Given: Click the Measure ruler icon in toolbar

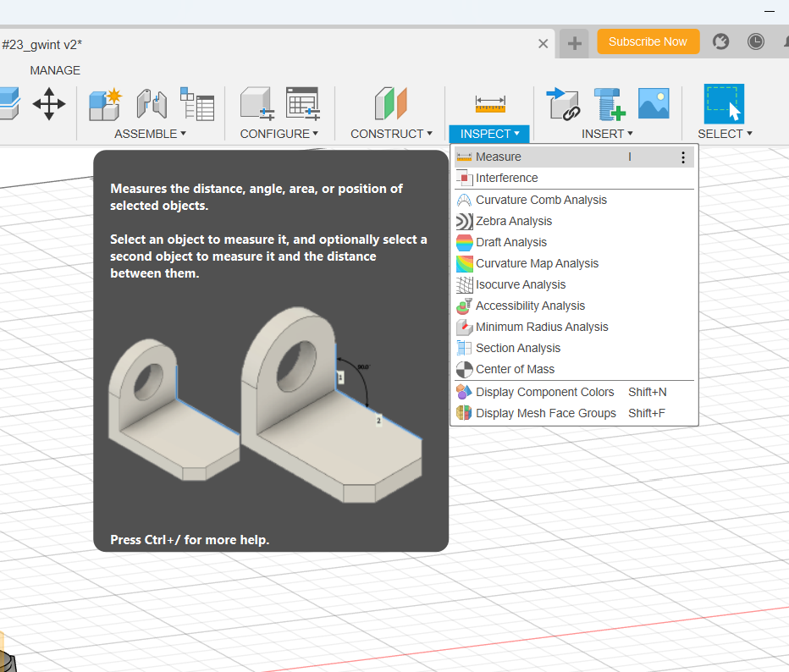Looking at the screenshot, I should point(490,104).
